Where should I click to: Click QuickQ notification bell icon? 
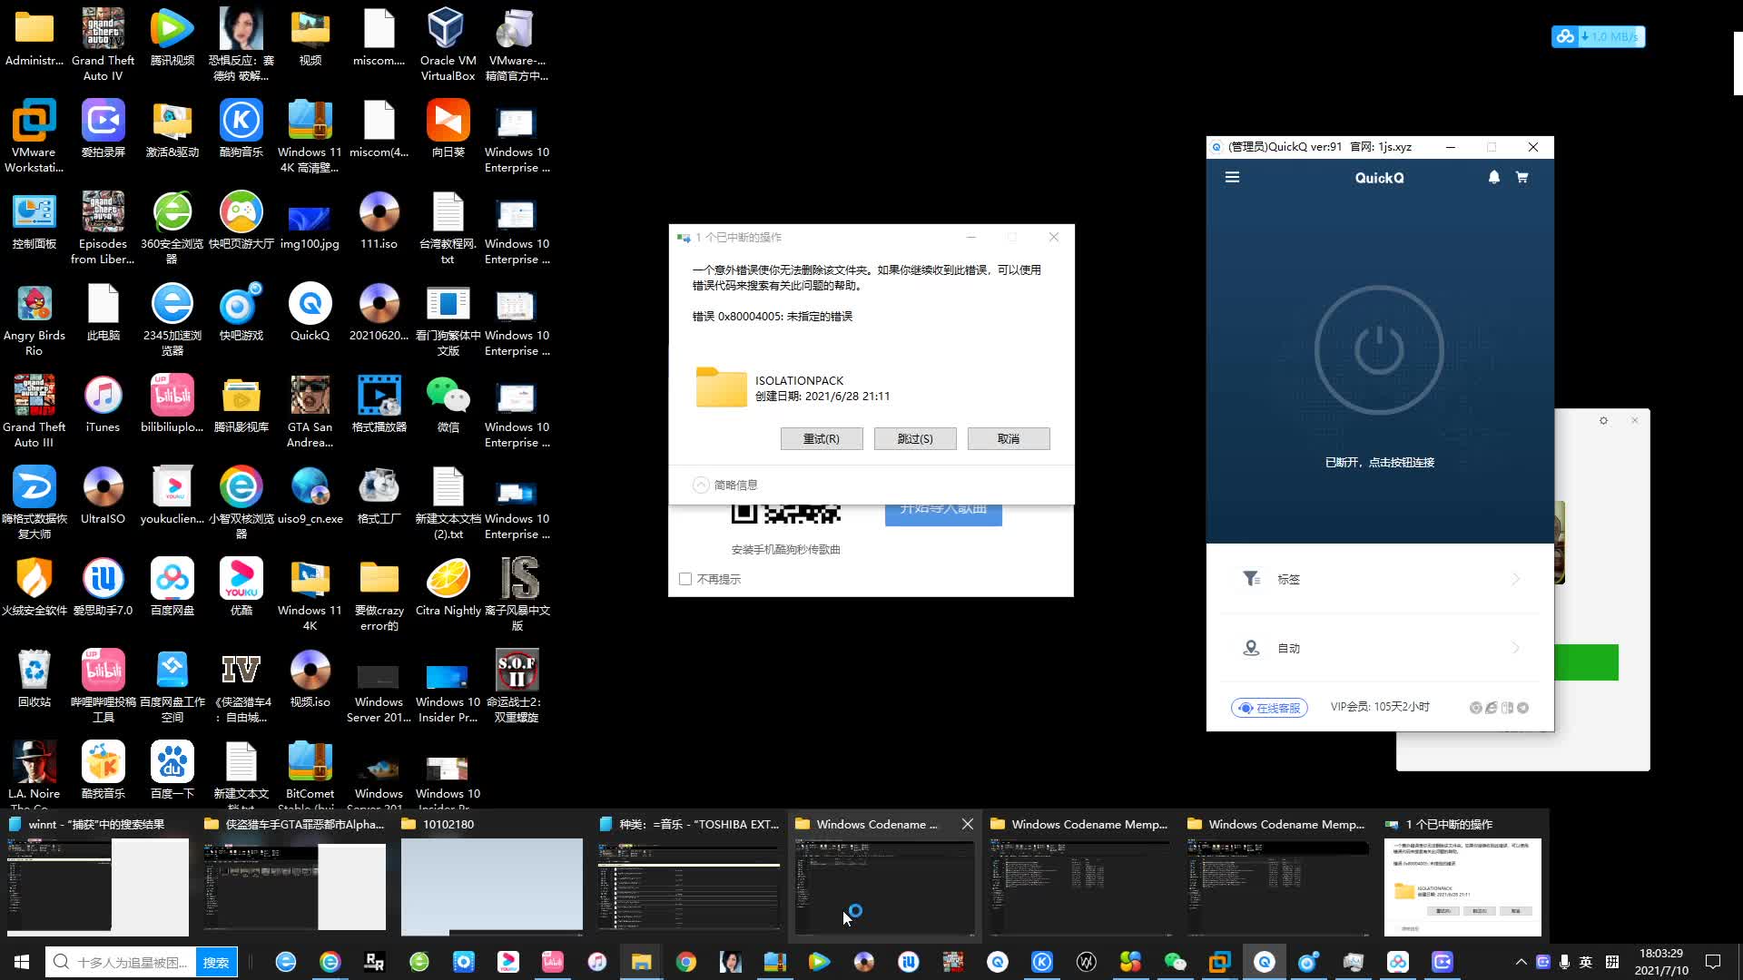1493,178
